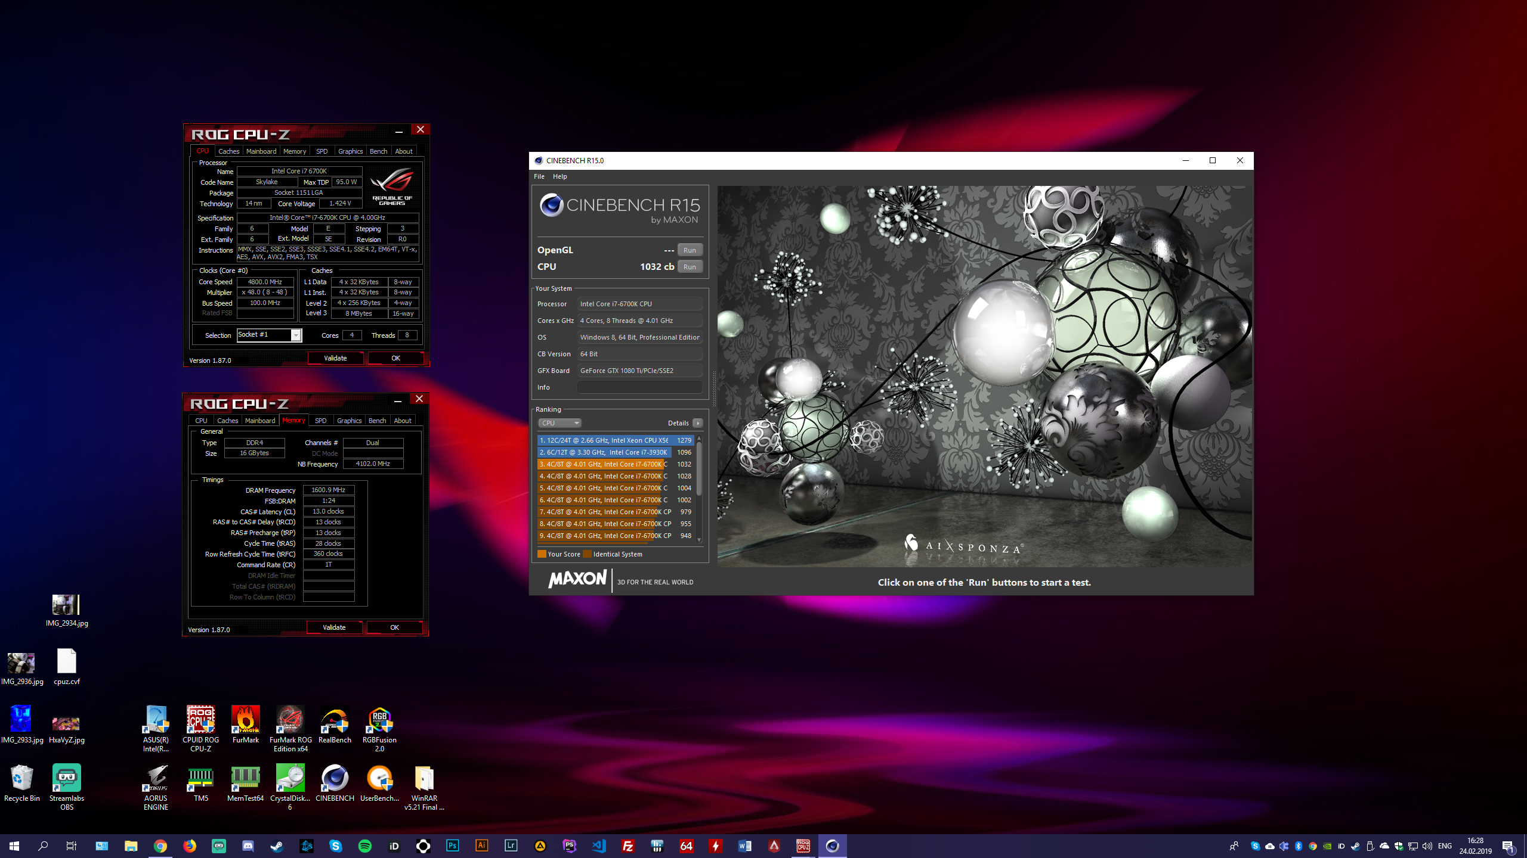The width and height of the screenshot is (1527, 858).
Task: Open Lightroom from the taskbar
Action: 511,845
